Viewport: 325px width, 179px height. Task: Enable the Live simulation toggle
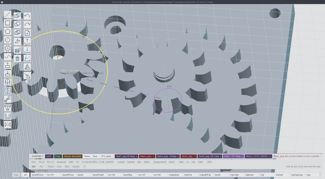click(x=59, y=167)
